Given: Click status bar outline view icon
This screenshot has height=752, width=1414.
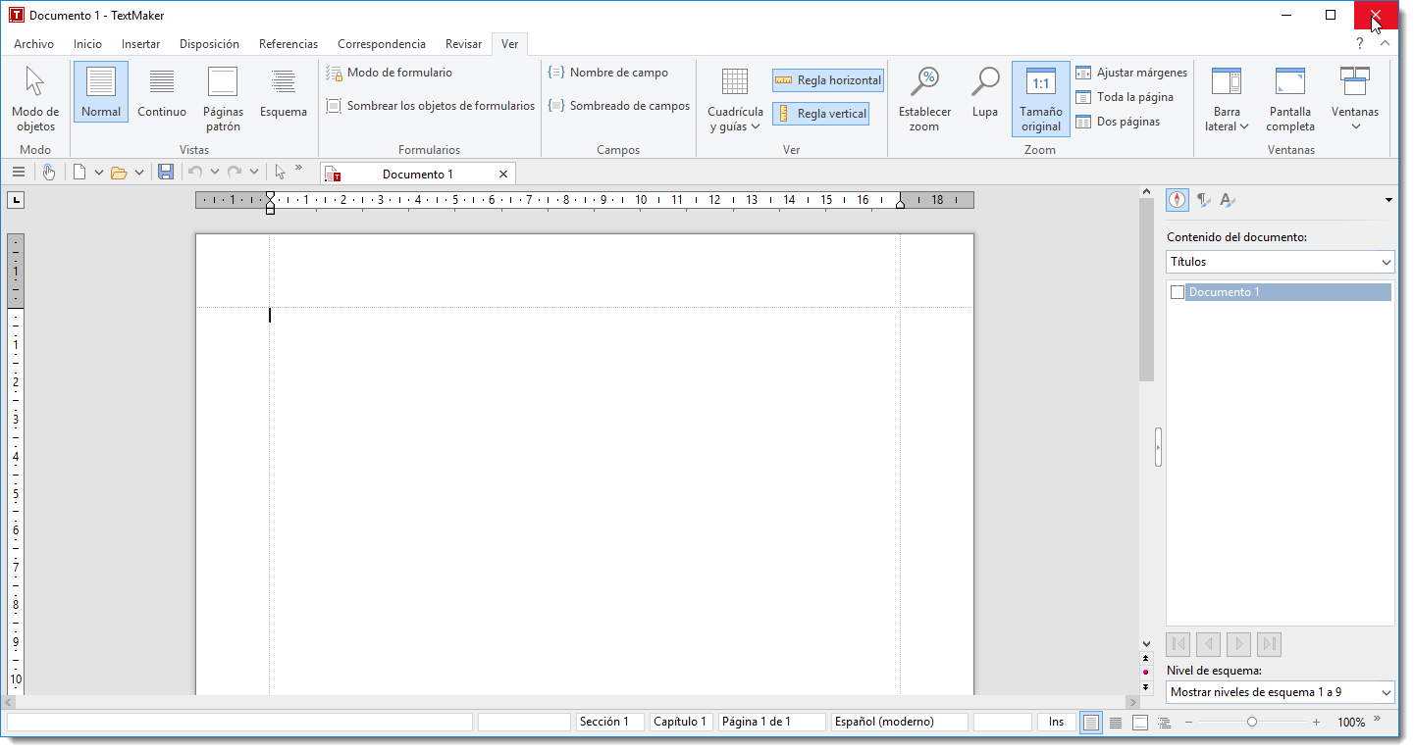Looking at the screenshot, I should (1164, 723).
